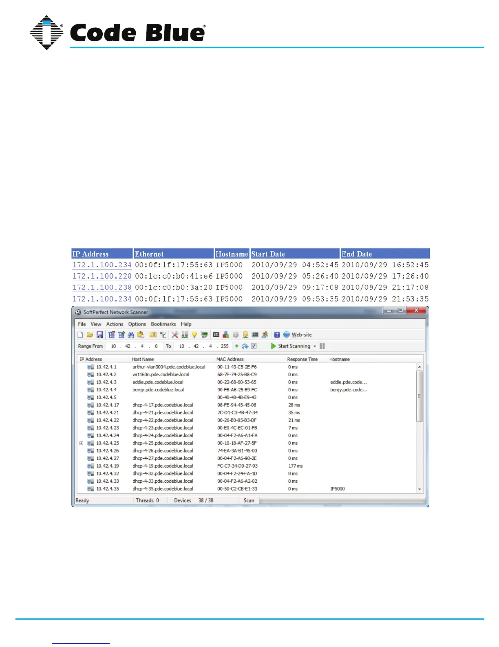Click the scroll down arrow of the results list

420,489
